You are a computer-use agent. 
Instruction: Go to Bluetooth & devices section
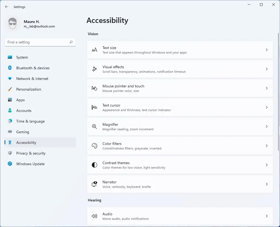33,68
